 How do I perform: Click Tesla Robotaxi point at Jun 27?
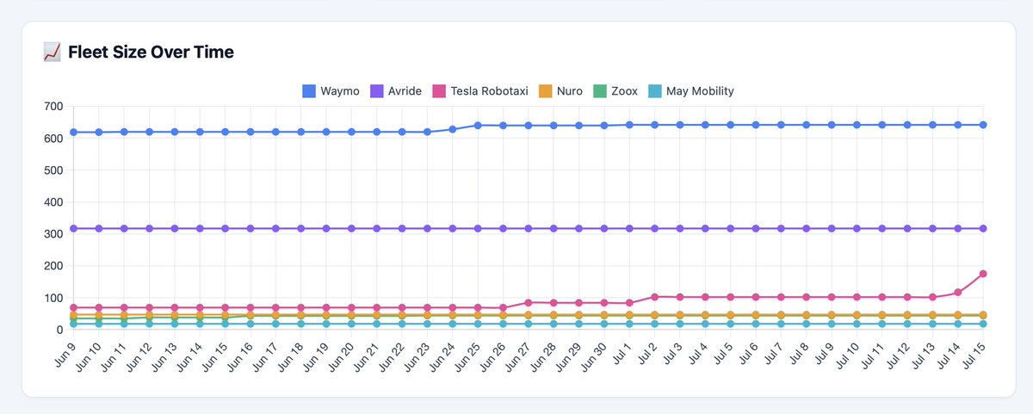pyautogui.click(x=528, y=302)
